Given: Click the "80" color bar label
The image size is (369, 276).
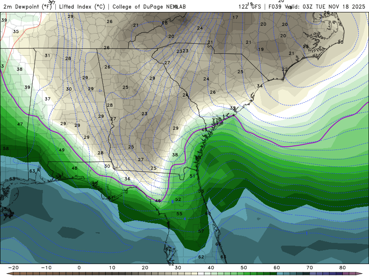Looking at the screenshot, I should pos(343,268).
